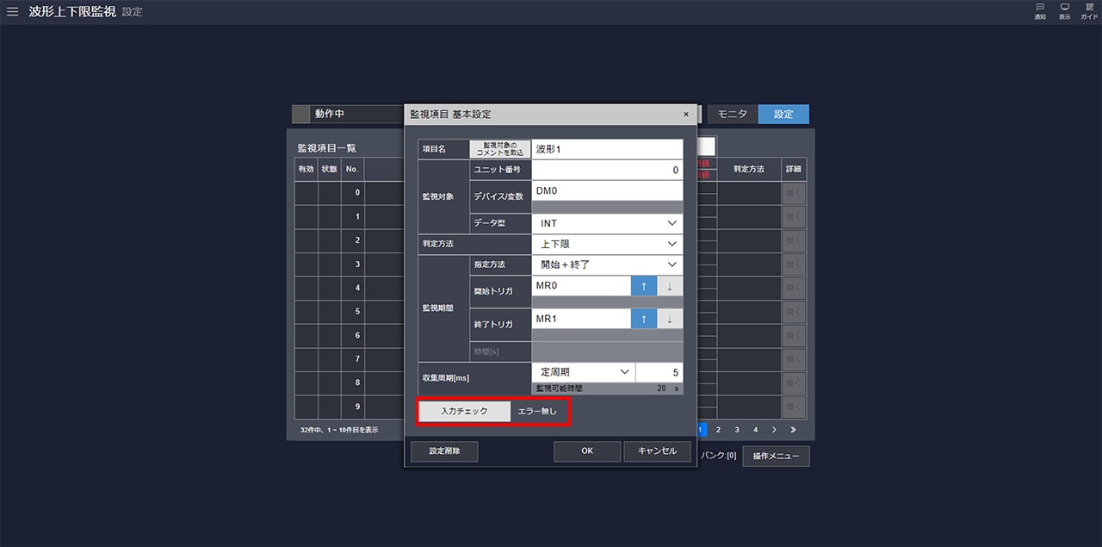Open the ガイド guide icon
The width and height of the screenshot is (1102, 547).
(x=1089, y=11)
